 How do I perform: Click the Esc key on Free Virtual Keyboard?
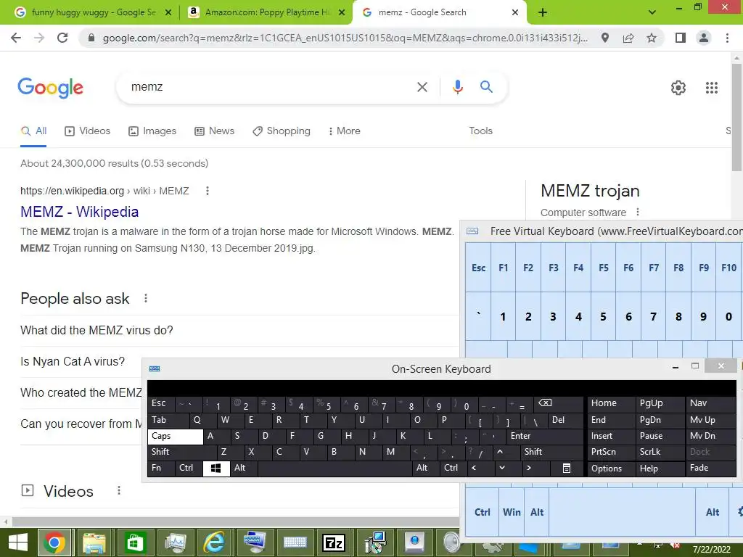479,268
